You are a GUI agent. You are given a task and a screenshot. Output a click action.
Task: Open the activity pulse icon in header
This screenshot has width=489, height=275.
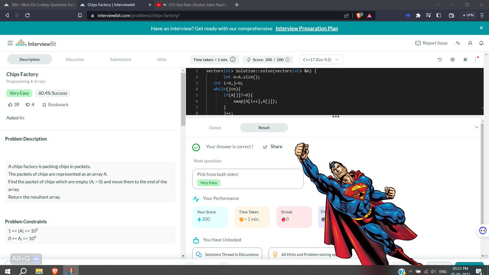click(x=458, y=43)
